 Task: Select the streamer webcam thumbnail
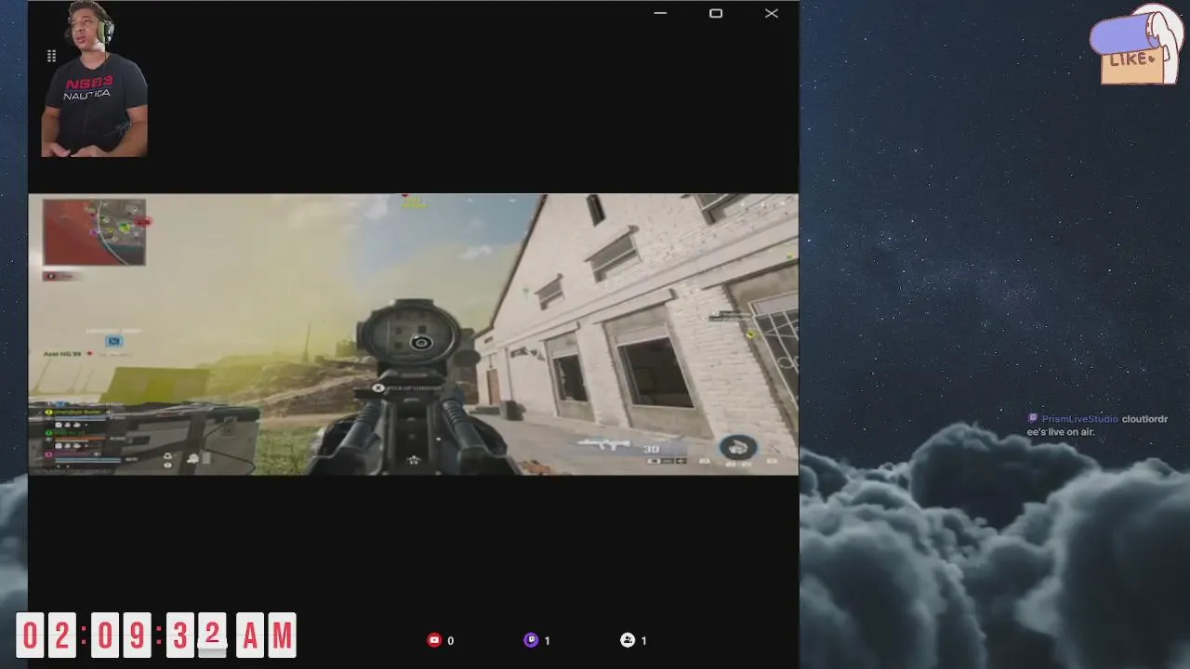point(93,79)
